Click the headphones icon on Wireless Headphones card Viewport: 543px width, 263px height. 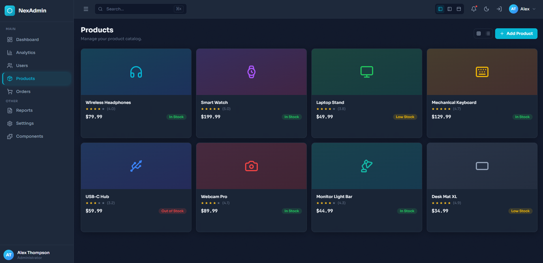[x=136, y=72]
